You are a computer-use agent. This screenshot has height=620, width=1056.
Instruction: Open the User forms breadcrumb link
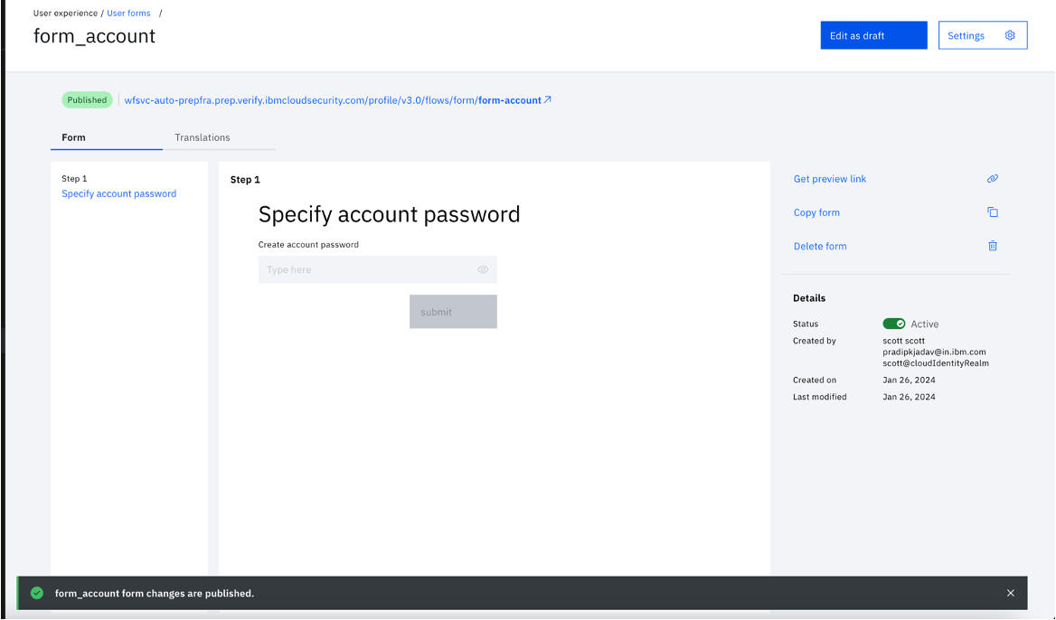pos(128,13)
